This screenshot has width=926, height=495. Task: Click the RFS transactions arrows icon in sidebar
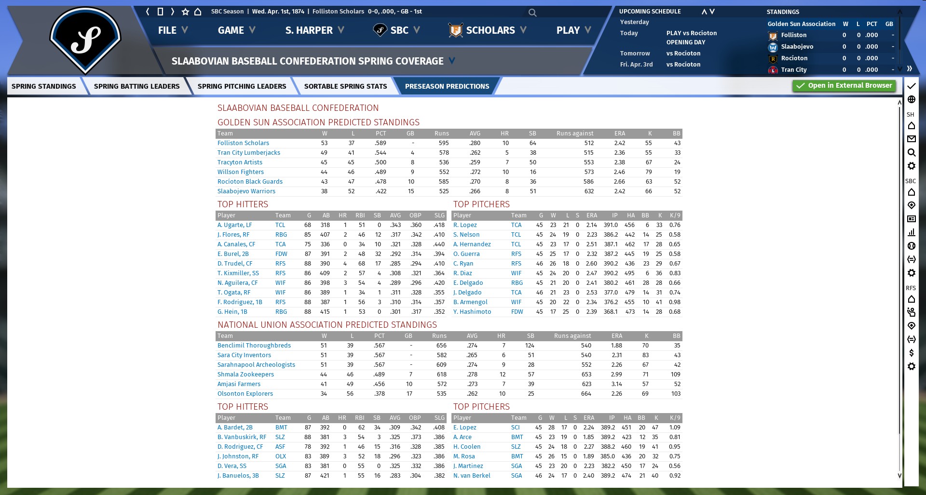click(x=911, y=339)
